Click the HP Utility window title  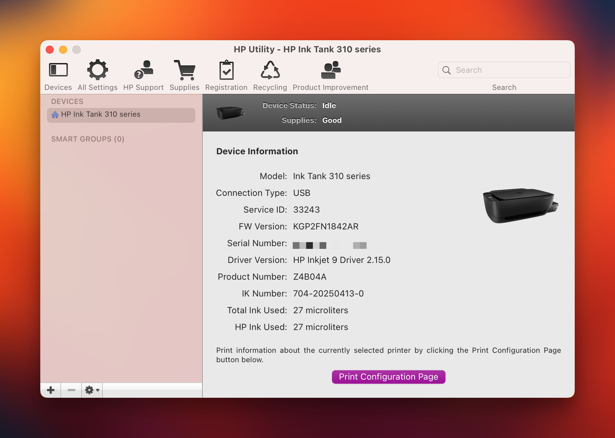[307, 49]
